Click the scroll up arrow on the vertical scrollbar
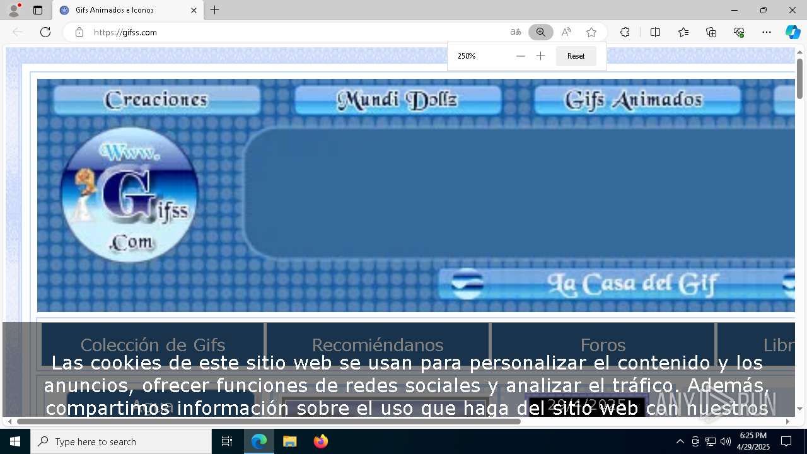The width and height of the screenshot is (807, 454). (799, 52)
